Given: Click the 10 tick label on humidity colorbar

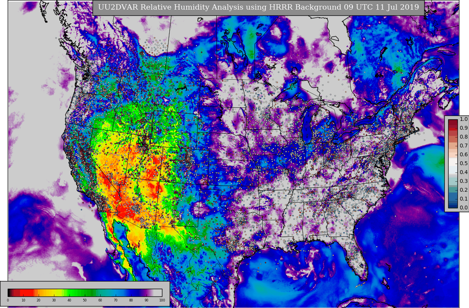Looking at the screenshot, I should [x=23, y=300].
